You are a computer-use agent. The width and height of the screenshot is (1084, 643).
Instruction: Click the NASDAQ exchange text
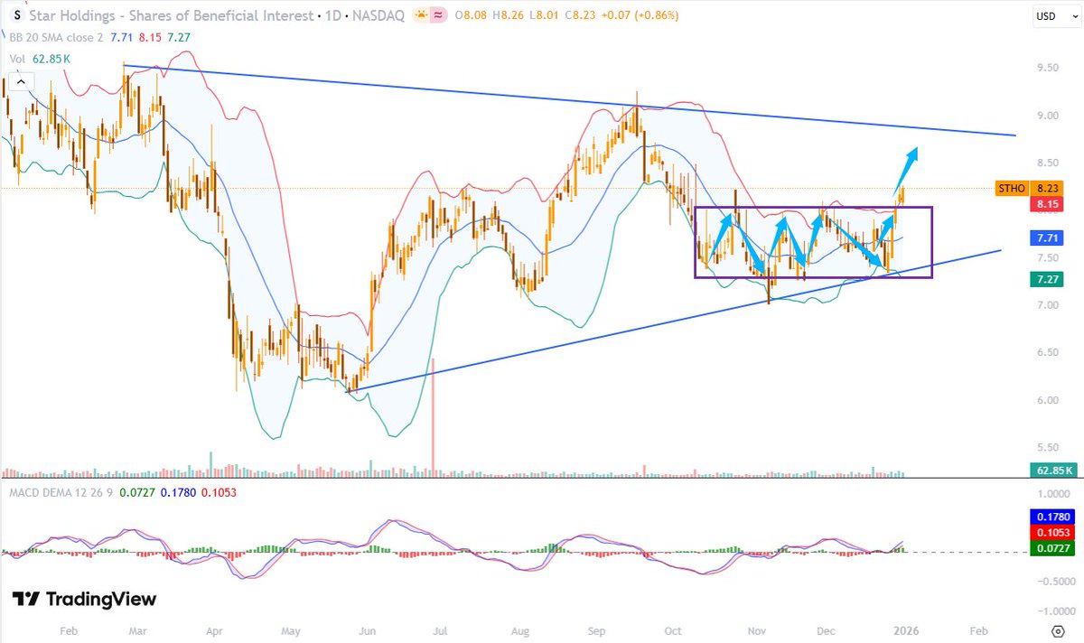[378, 15]
